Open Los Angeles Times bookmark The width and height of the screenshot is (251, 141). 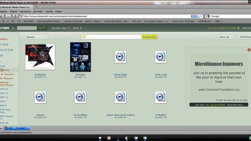(156, 21)
